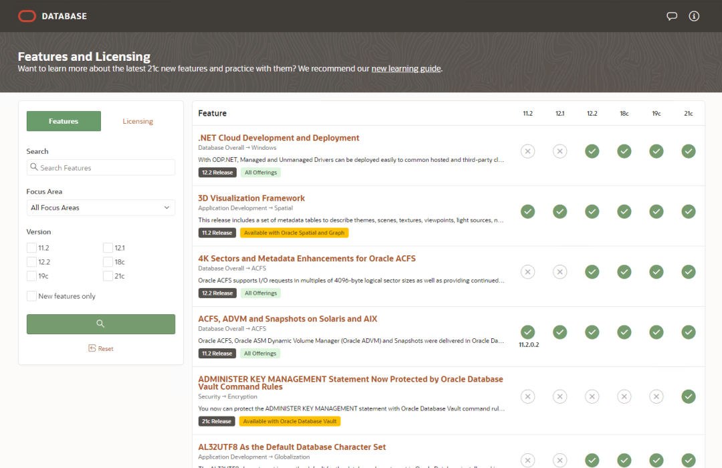Click the 11.2.0.2 version note
The image size is (722, 468).
click(x=529, y=344)
